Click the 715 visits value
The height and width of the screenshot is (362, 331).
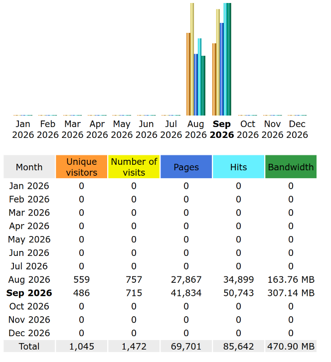134,293
